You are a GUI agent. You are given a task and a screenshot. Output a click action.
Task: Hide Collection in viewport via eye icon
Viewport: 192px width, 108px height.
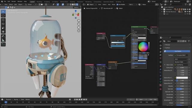coord(187,9)
